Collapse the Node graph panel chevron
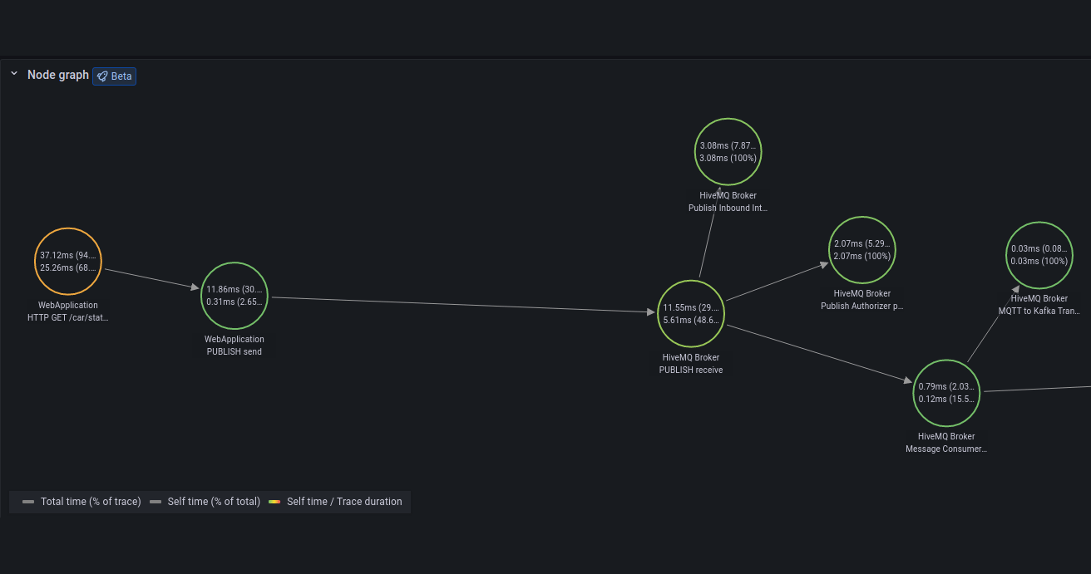The width and height of the screenshot is (1091, 574). (14, 74)
